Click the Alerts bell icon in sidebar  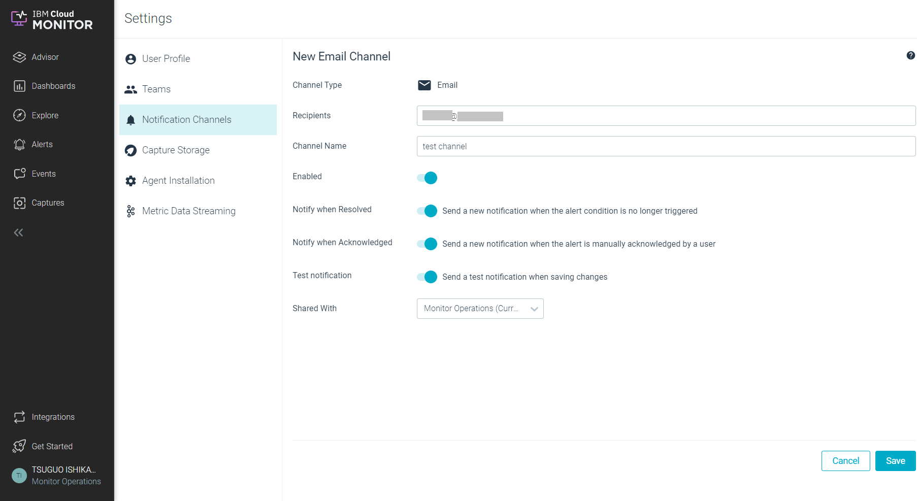point(19,145)
